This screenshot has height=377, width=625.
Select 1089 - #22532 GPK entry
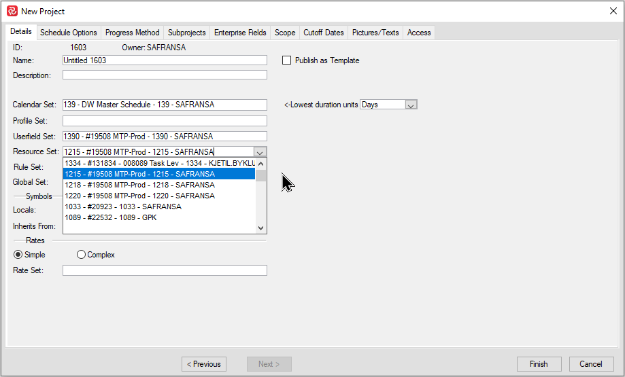point(159,217)
